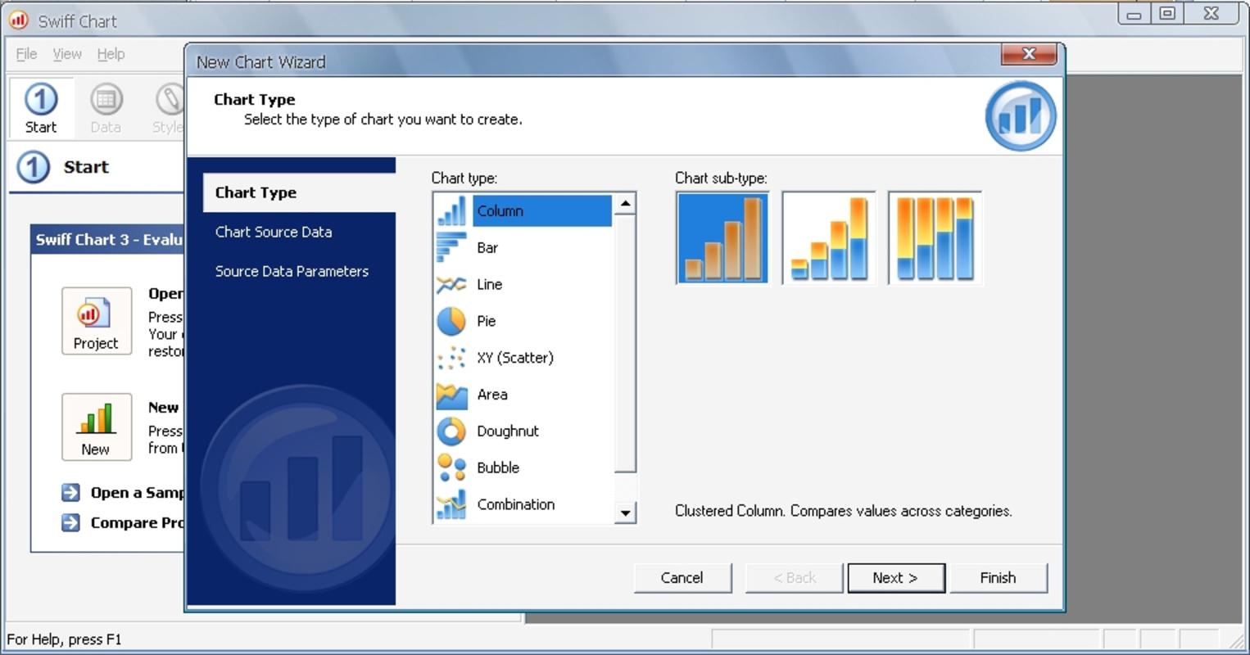The height and width of the screenshot is (655, 1250).
Task: Select the Stacked Column sub-type thumbnail
Action: pos(829,238)
